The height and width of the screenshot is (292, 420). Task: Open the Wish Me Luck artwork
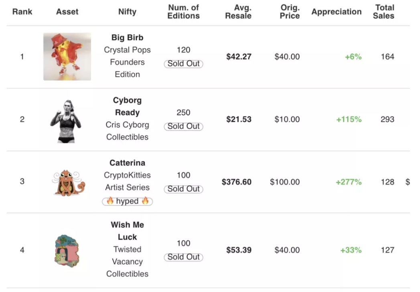pos(67,251)
